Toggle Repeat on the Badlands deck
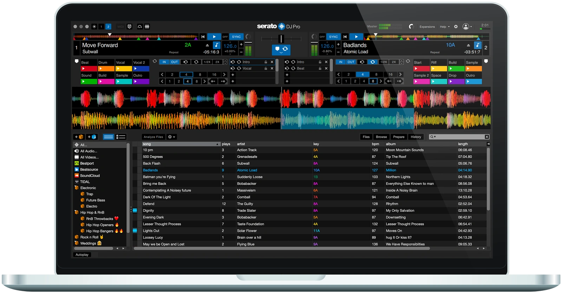Screen dimensions: 562x293 tap(435, 52)
